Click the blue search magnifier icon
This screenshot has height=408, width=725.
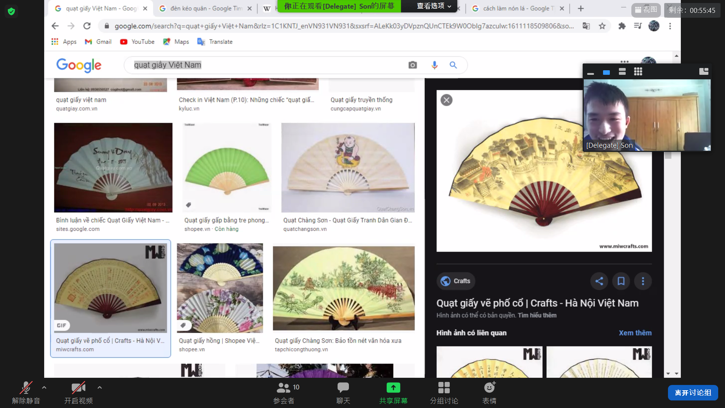coord(453,65)
